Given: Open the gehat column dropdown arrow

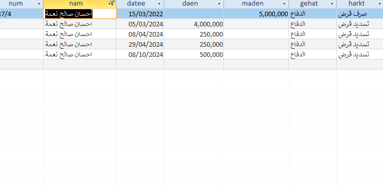Looking at the screenshot, I should pos(332,4).
